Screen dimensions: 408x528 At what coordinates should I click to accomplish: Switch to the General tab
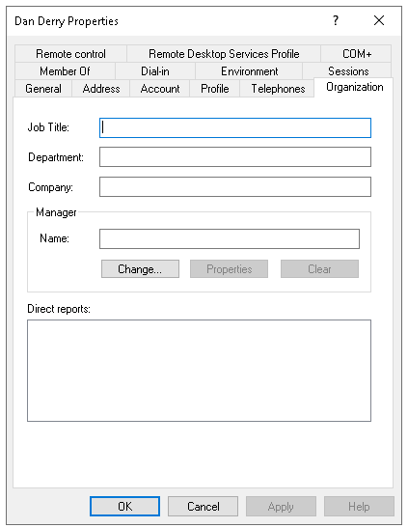43,89
